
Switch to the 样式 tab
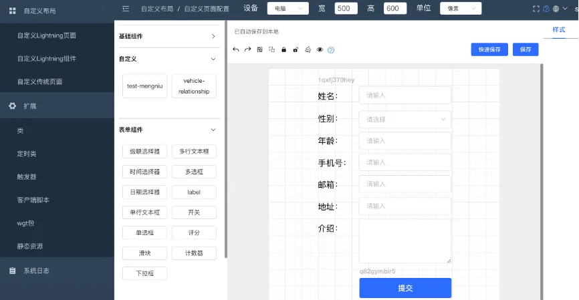(x=559, y=29)
